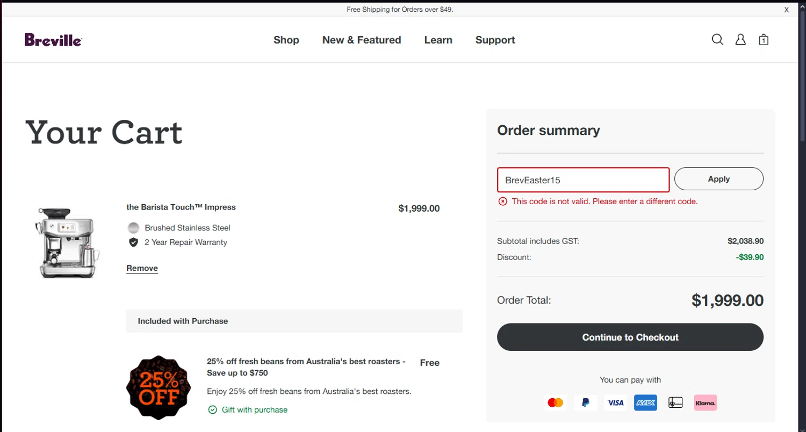Click the $2,038.90 subtotal value
The image size is (806, 432).
coord(746,241)
